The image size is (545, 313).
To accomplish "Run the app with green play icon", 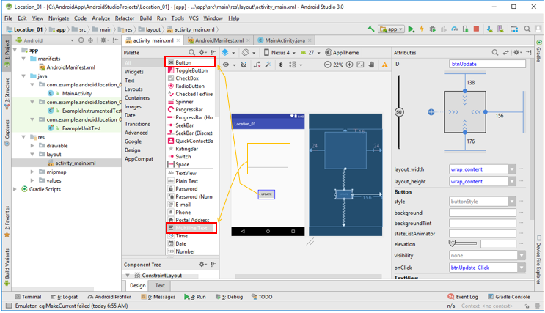I will (412, 29).
